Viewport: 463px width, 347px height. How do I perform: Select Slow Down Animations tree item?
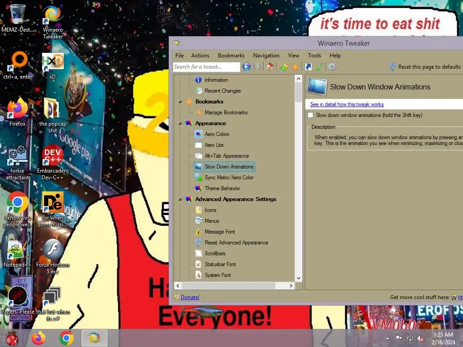(x=224, y=167)
